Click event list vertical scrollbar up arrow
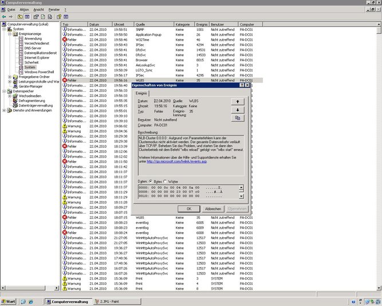 click(x=379, y=24)
